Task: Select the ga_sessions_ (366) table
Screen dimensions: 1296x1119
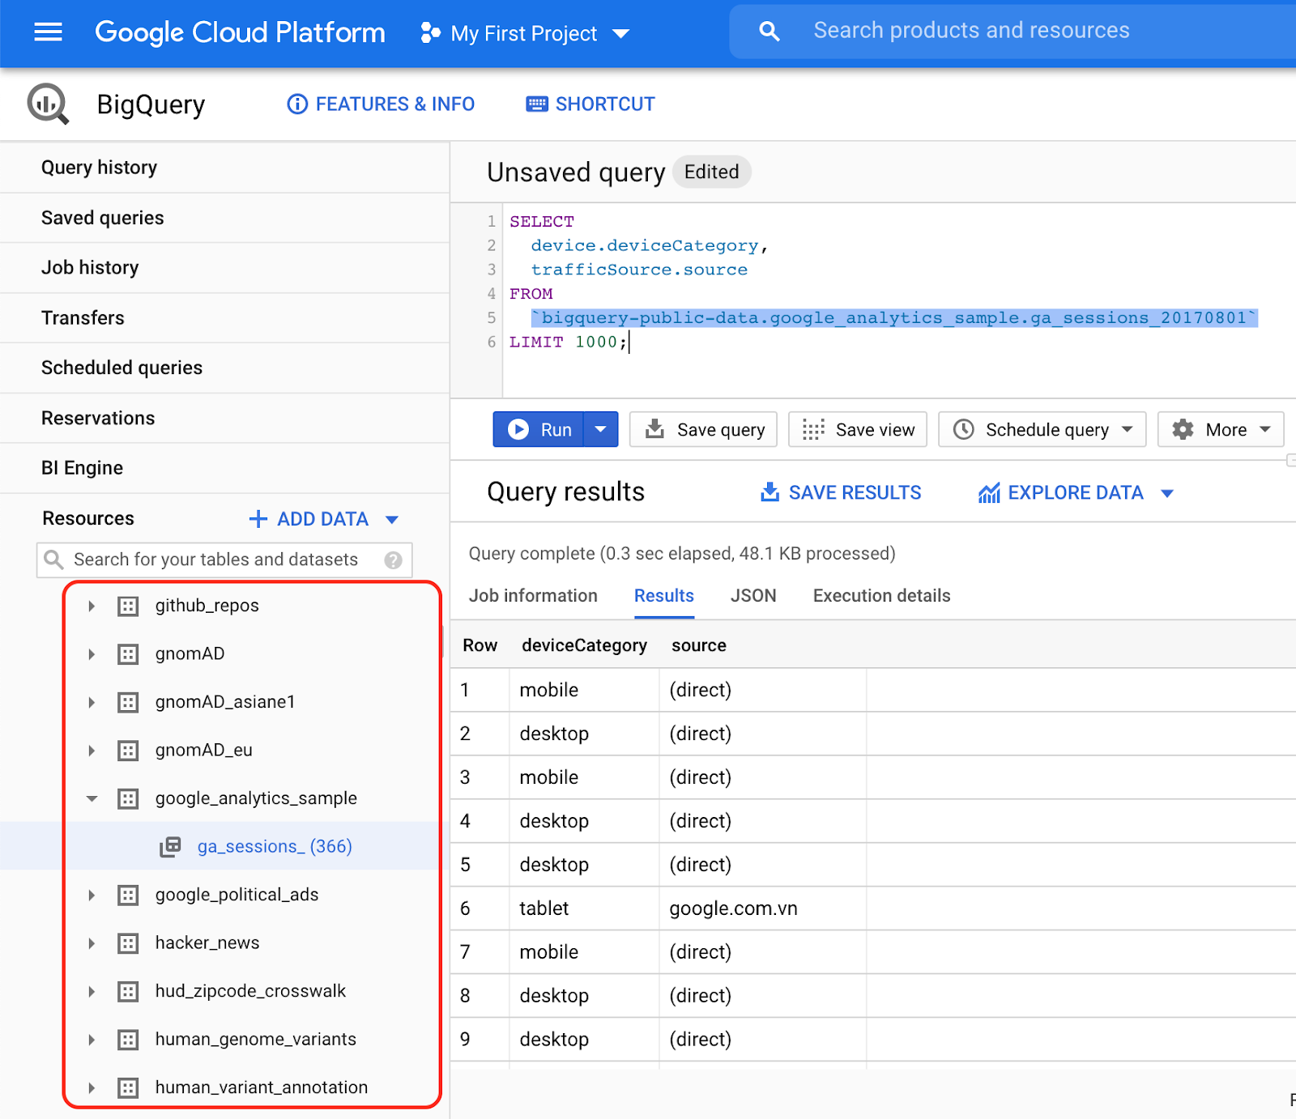Action: point(275,847)
